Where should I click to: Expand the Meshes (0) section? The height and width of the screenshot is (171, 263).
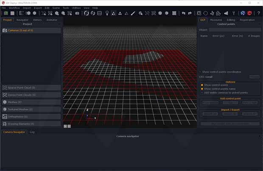point(31,102)
